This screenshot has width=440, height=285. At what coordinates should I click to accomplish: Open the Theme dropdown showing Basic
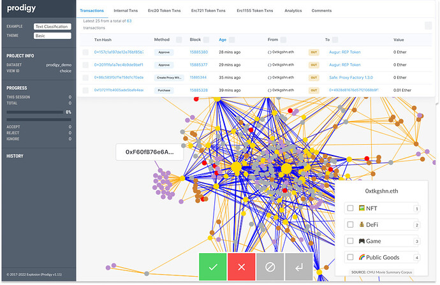(52, 36)
